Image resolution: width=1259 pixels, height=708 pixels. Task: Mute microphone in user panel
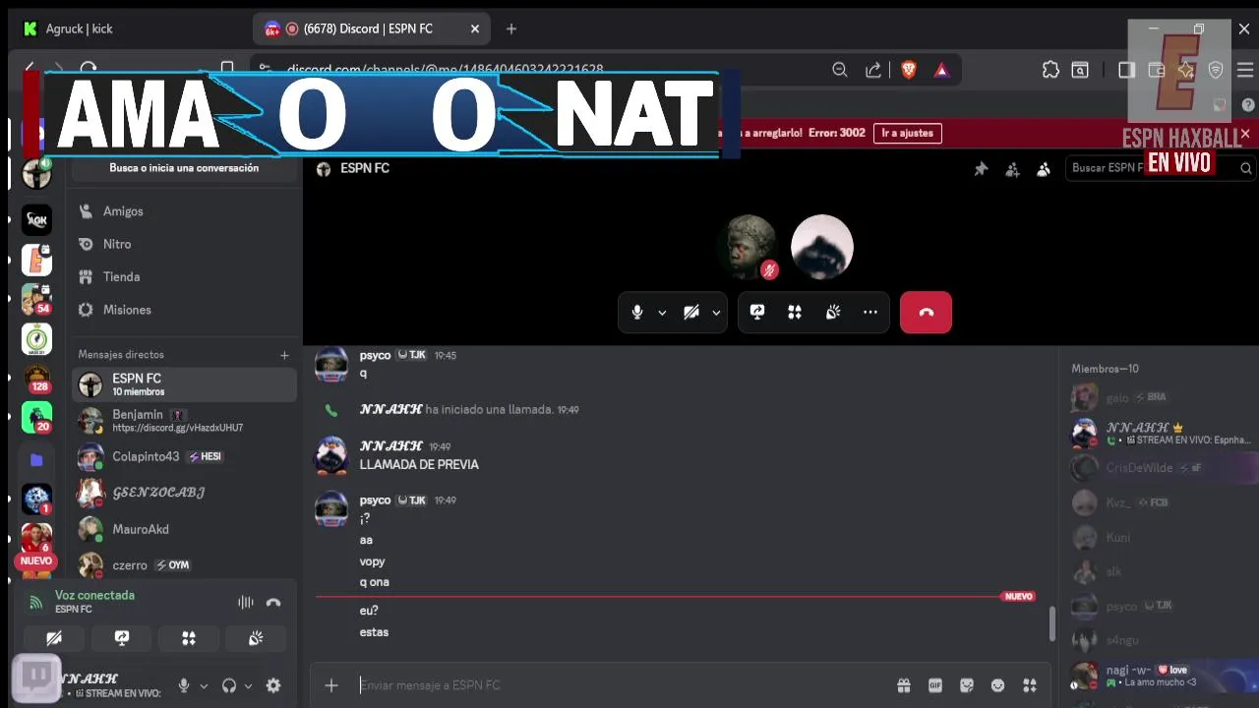[x=184, y=685]
